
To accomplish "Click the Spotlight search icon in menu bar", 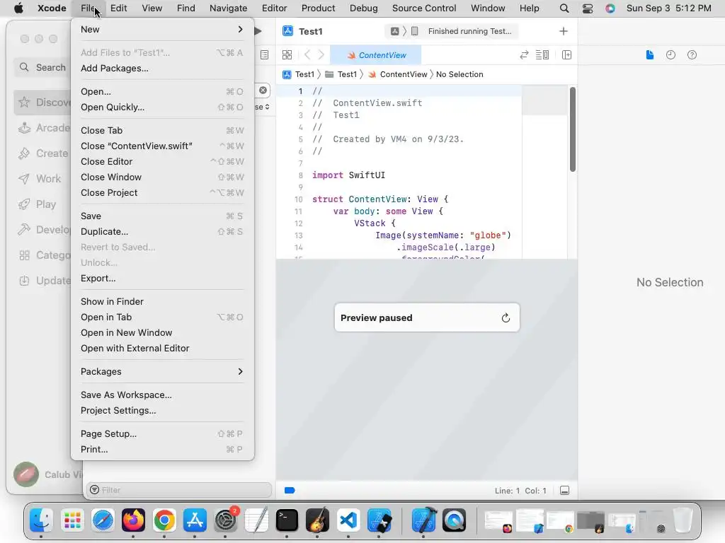I will [x=564, y=8].
